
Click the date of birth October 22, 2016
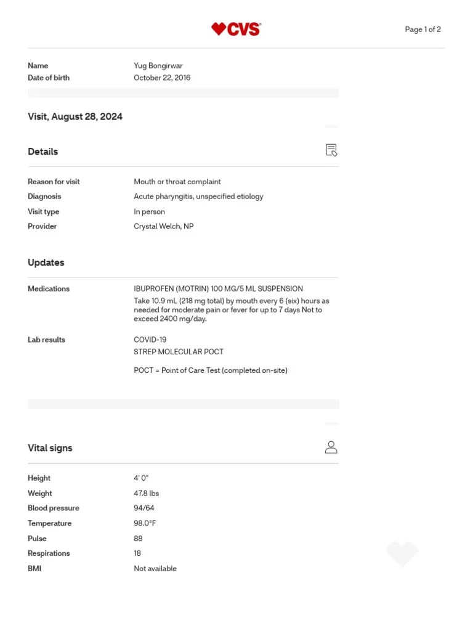tap(162, 78)
